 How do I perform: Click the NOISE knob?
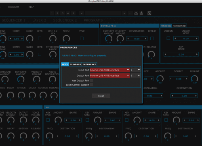66,39
